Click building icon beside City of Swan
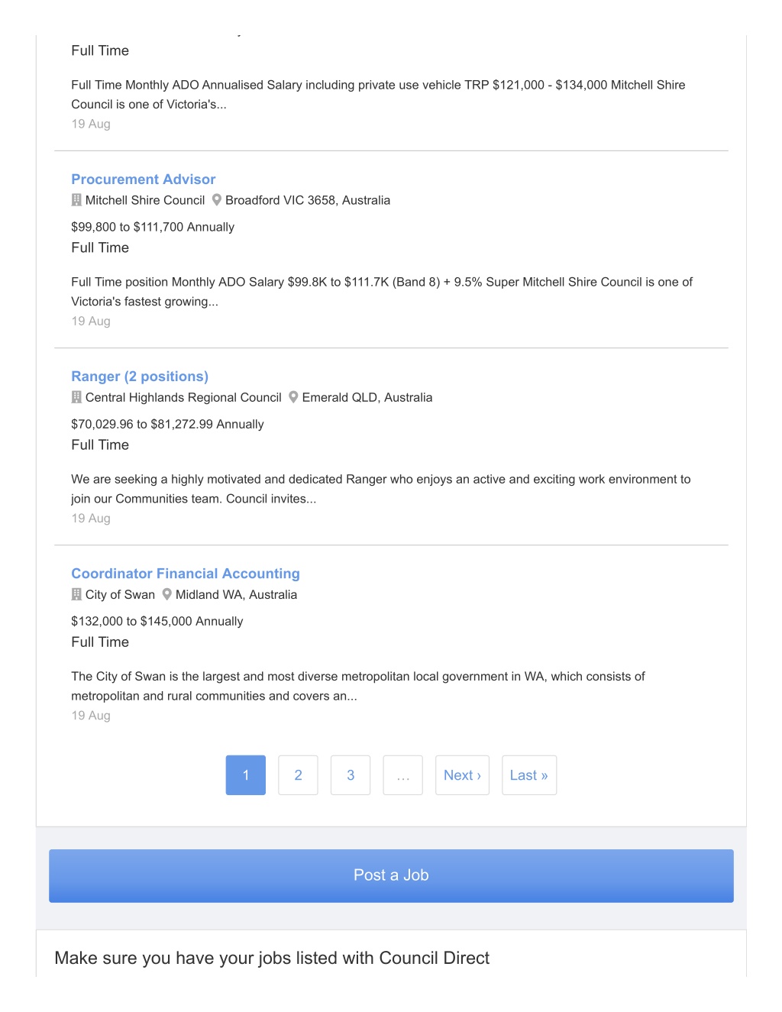 76,594
